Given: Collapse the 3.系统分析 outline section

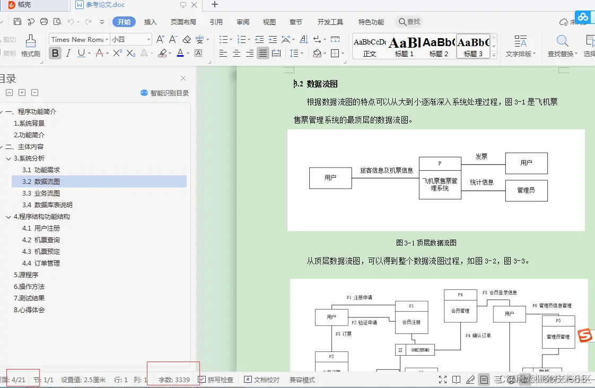Looking at the screenshot, I should [x=7, y=158].
